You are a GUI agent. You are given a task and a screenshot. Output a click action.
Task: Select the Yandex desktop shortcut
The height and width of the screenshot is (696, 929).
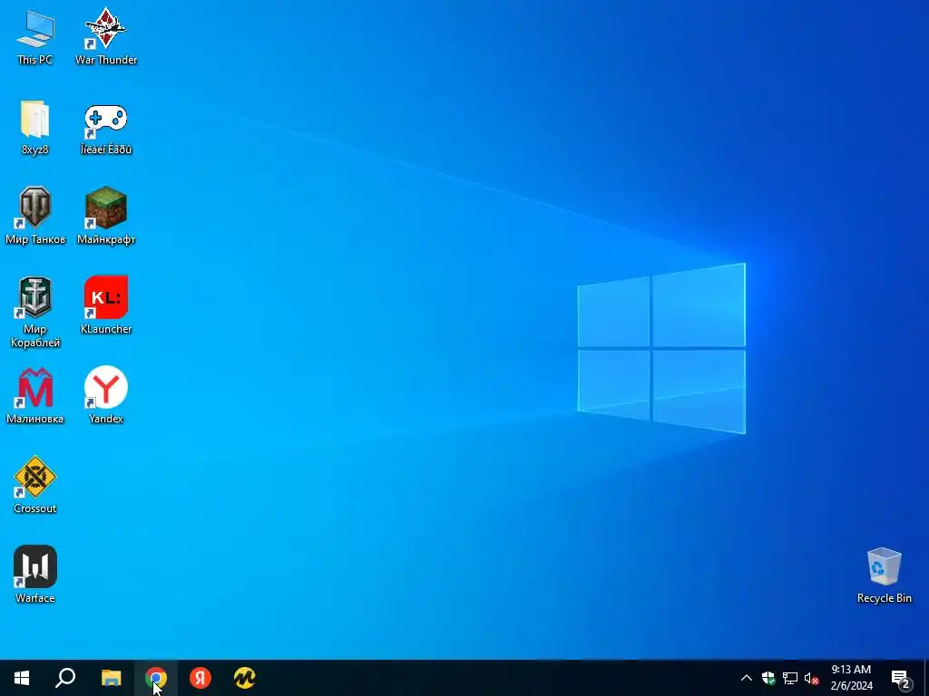106,396
